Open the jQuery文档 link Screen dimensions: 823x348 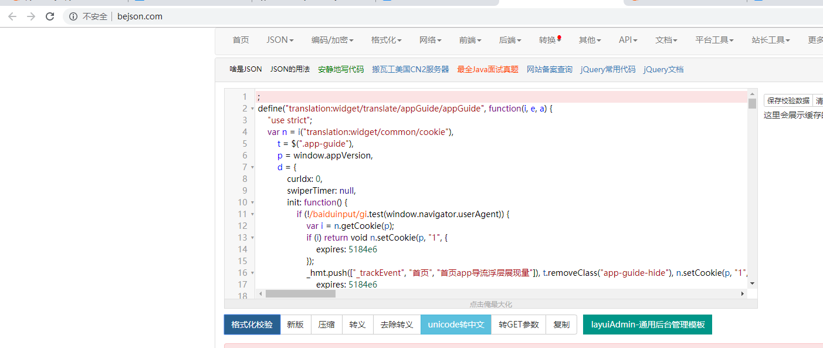pos(663,69)
